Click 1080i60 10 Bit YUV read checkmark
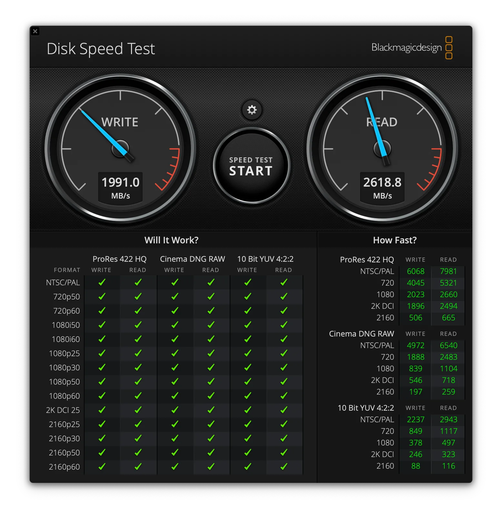 [284, 339]
